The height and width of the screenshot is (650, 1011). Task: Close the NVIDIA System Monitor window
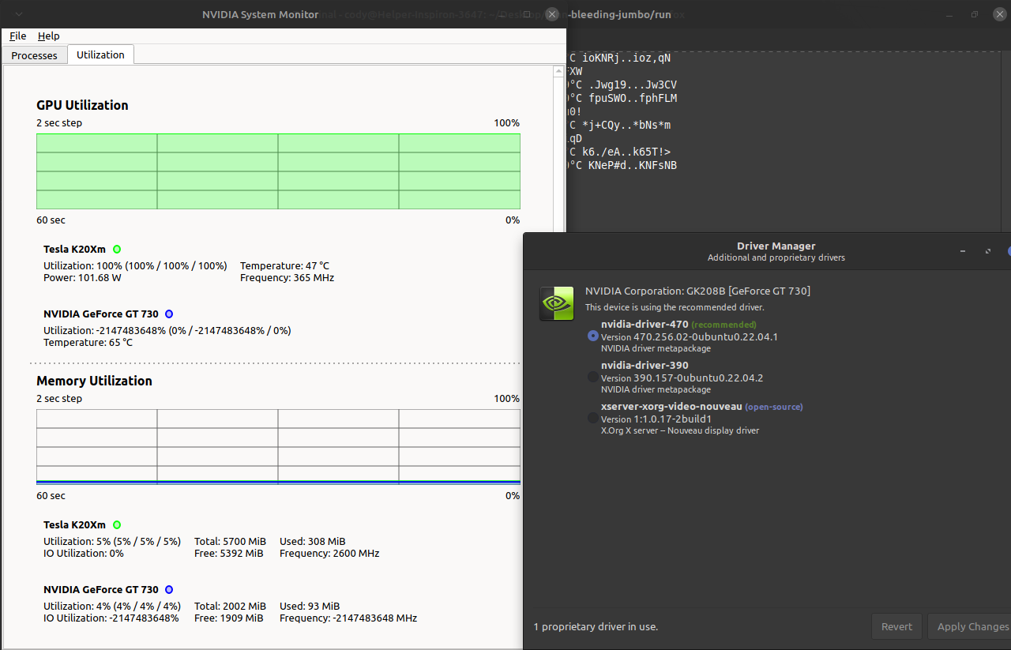coord(552,14)
